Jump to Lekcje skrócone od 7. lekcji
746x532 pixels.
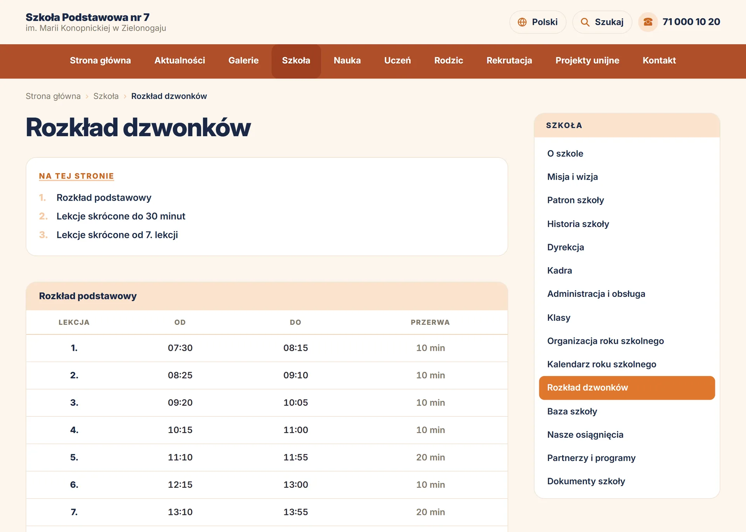point(117,235)
